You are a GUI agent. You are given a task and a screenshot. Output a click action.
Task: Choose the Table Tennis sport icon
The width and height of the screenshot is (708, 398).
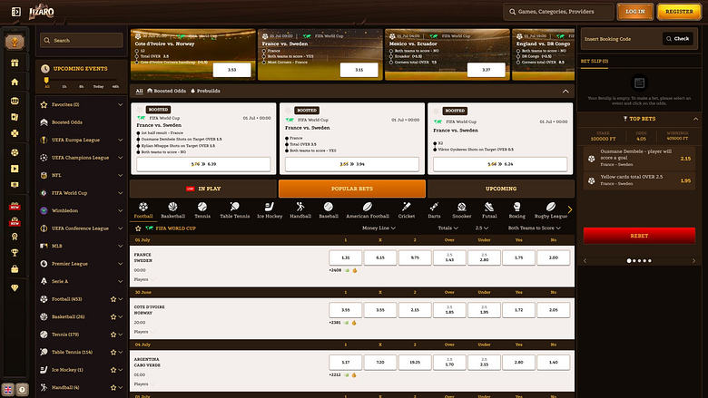coord(234,210)
